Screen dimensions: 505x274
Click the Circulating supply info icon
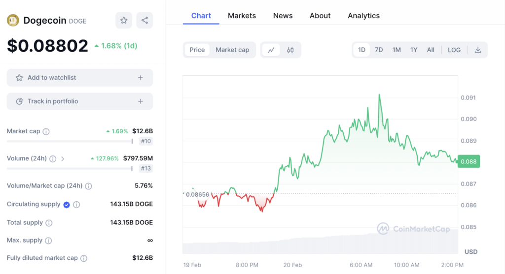(x=76, y=204)
